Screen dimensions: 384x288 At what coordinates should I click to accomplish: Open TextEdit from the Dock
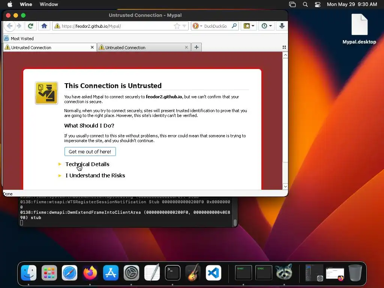point(152,273)
